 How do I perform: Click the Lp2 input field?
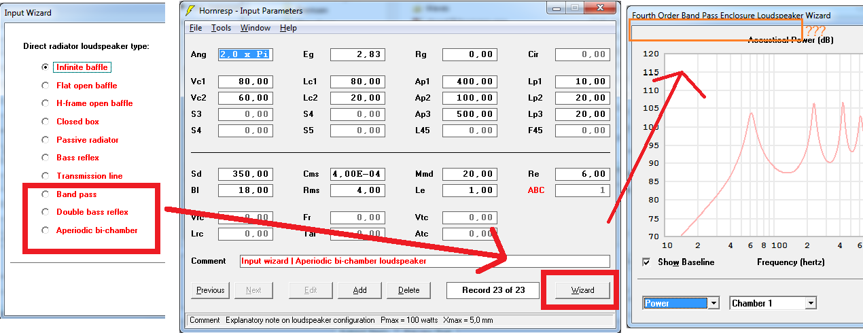[x=582, y=98]
